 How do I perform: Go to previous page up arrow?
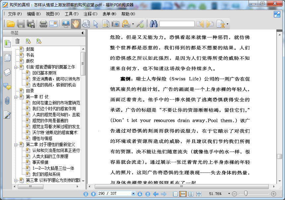coord(93,194)
